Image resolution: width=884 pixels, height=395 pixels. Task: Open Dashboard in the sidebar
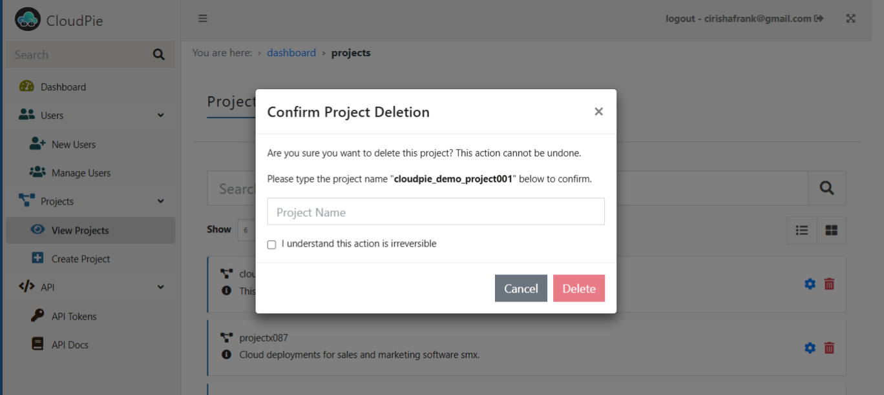tap(90, 86)
